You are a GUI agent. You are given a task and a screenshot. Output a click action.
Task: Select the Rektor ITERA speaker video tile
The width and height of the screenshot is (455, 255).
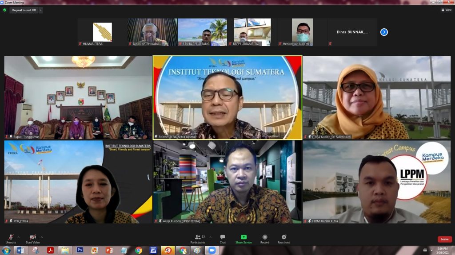[227, 97]
